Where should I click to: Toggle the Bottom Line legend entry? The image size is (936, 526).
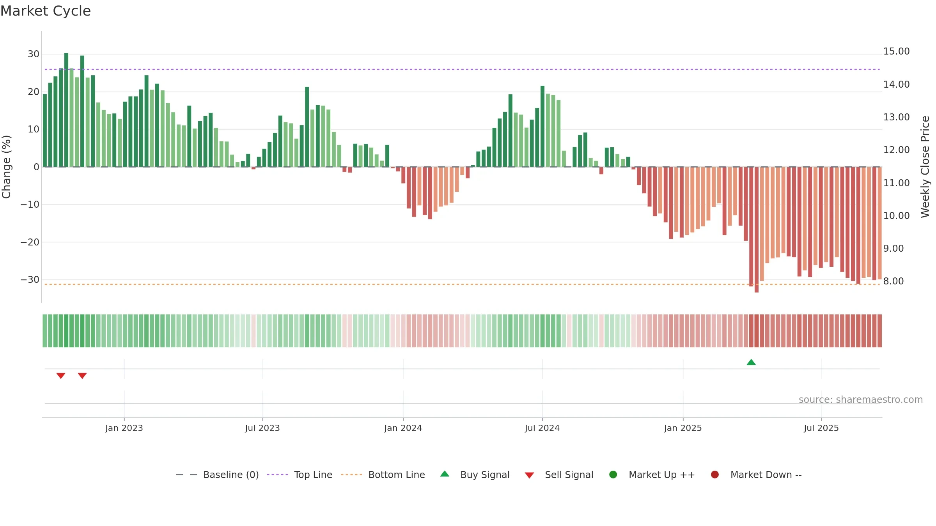(383, 475)
